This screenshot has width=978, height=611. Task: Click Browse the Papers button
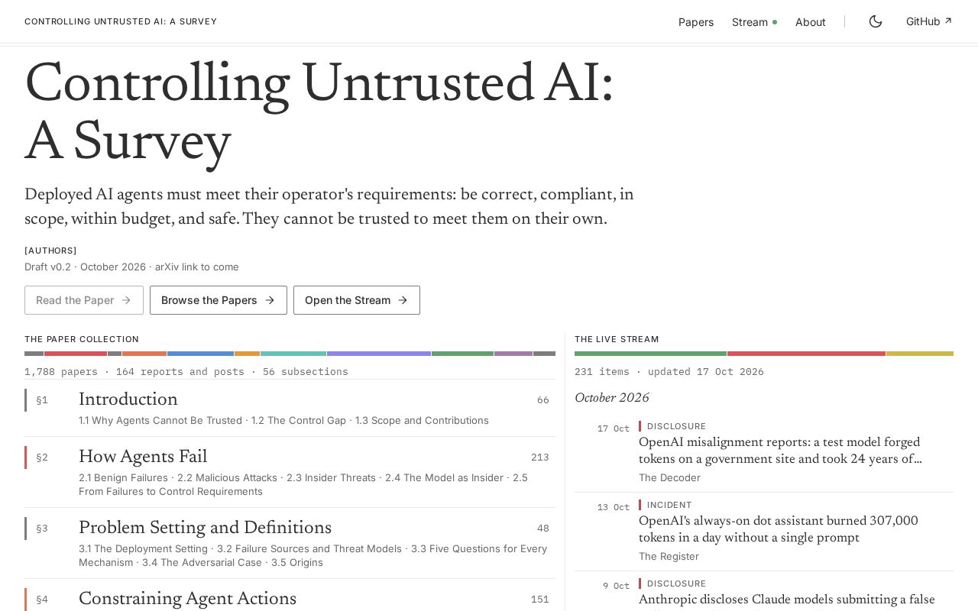[x=219, y=300]
